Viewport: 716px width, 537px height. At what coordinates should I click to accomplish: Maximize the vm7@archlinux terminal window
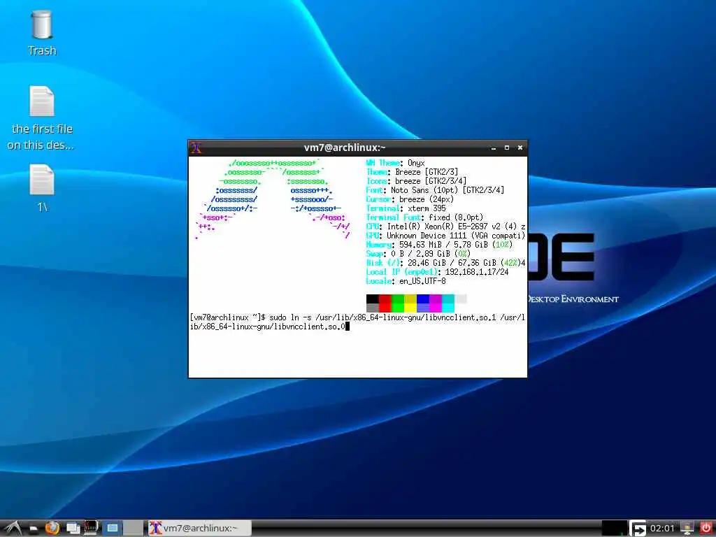click(x=507, y=148)
